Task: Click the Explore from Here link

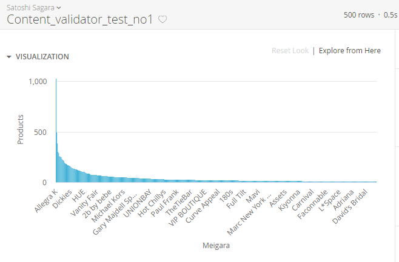Action: (x=350, y=51)
